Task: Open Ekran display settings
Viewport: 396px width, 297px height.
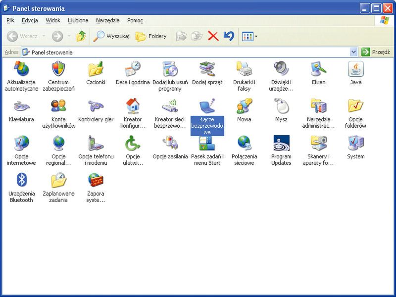Action: (318, 73)
